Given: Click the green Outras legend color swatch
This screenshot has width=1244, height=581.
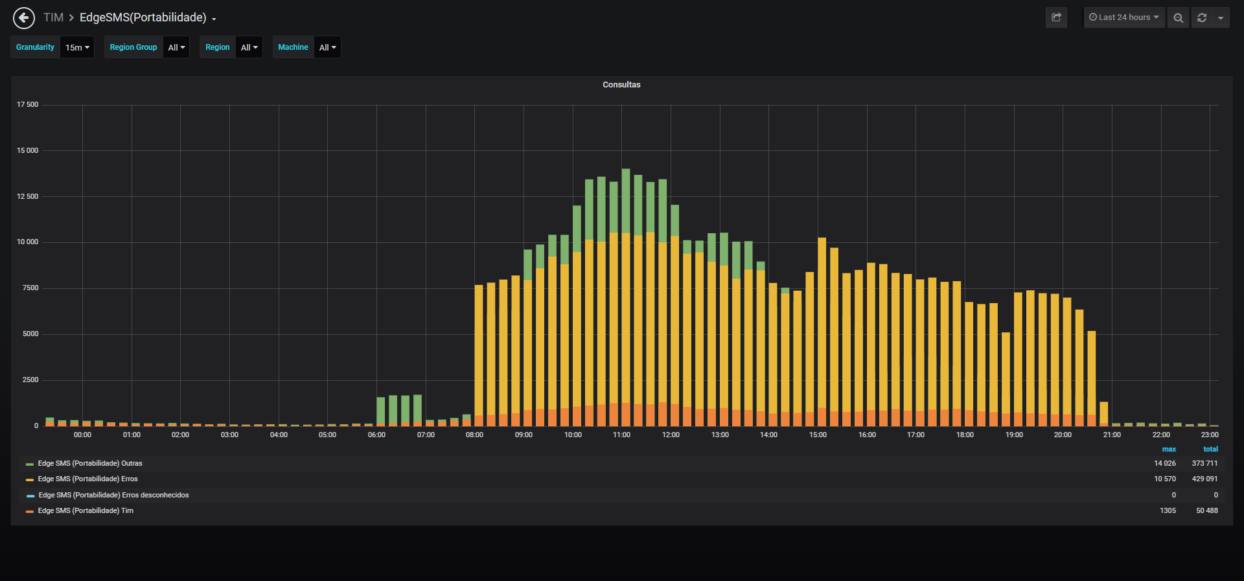Looking at the screenshot, I should point(30,464).
